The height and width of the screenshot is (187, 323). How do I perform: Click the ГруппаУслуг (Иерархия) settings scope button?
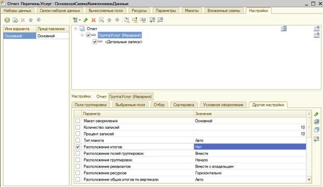point(131,96)
